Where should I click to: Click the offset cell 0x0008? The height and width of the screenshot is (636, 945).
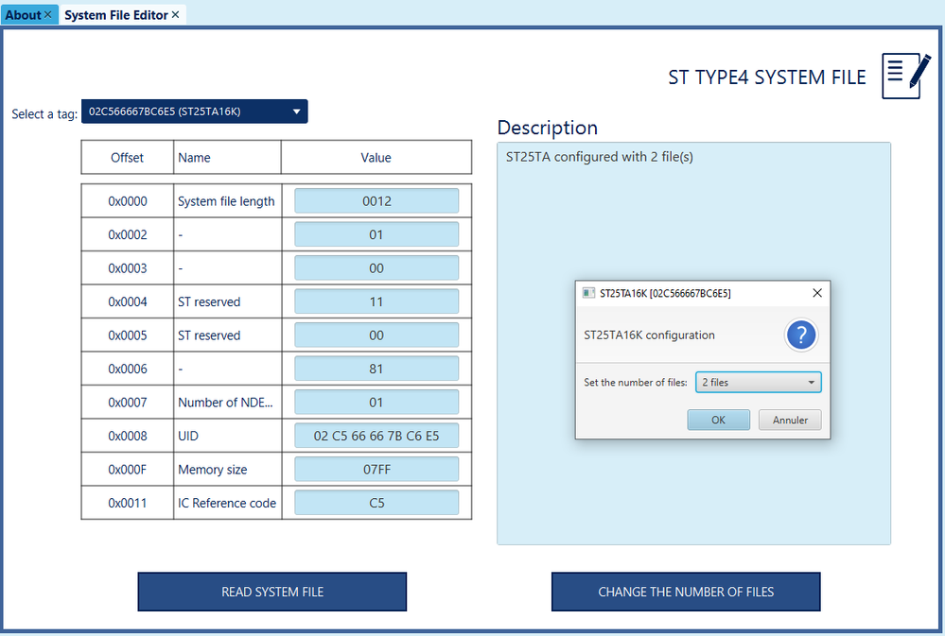(127, 436)
